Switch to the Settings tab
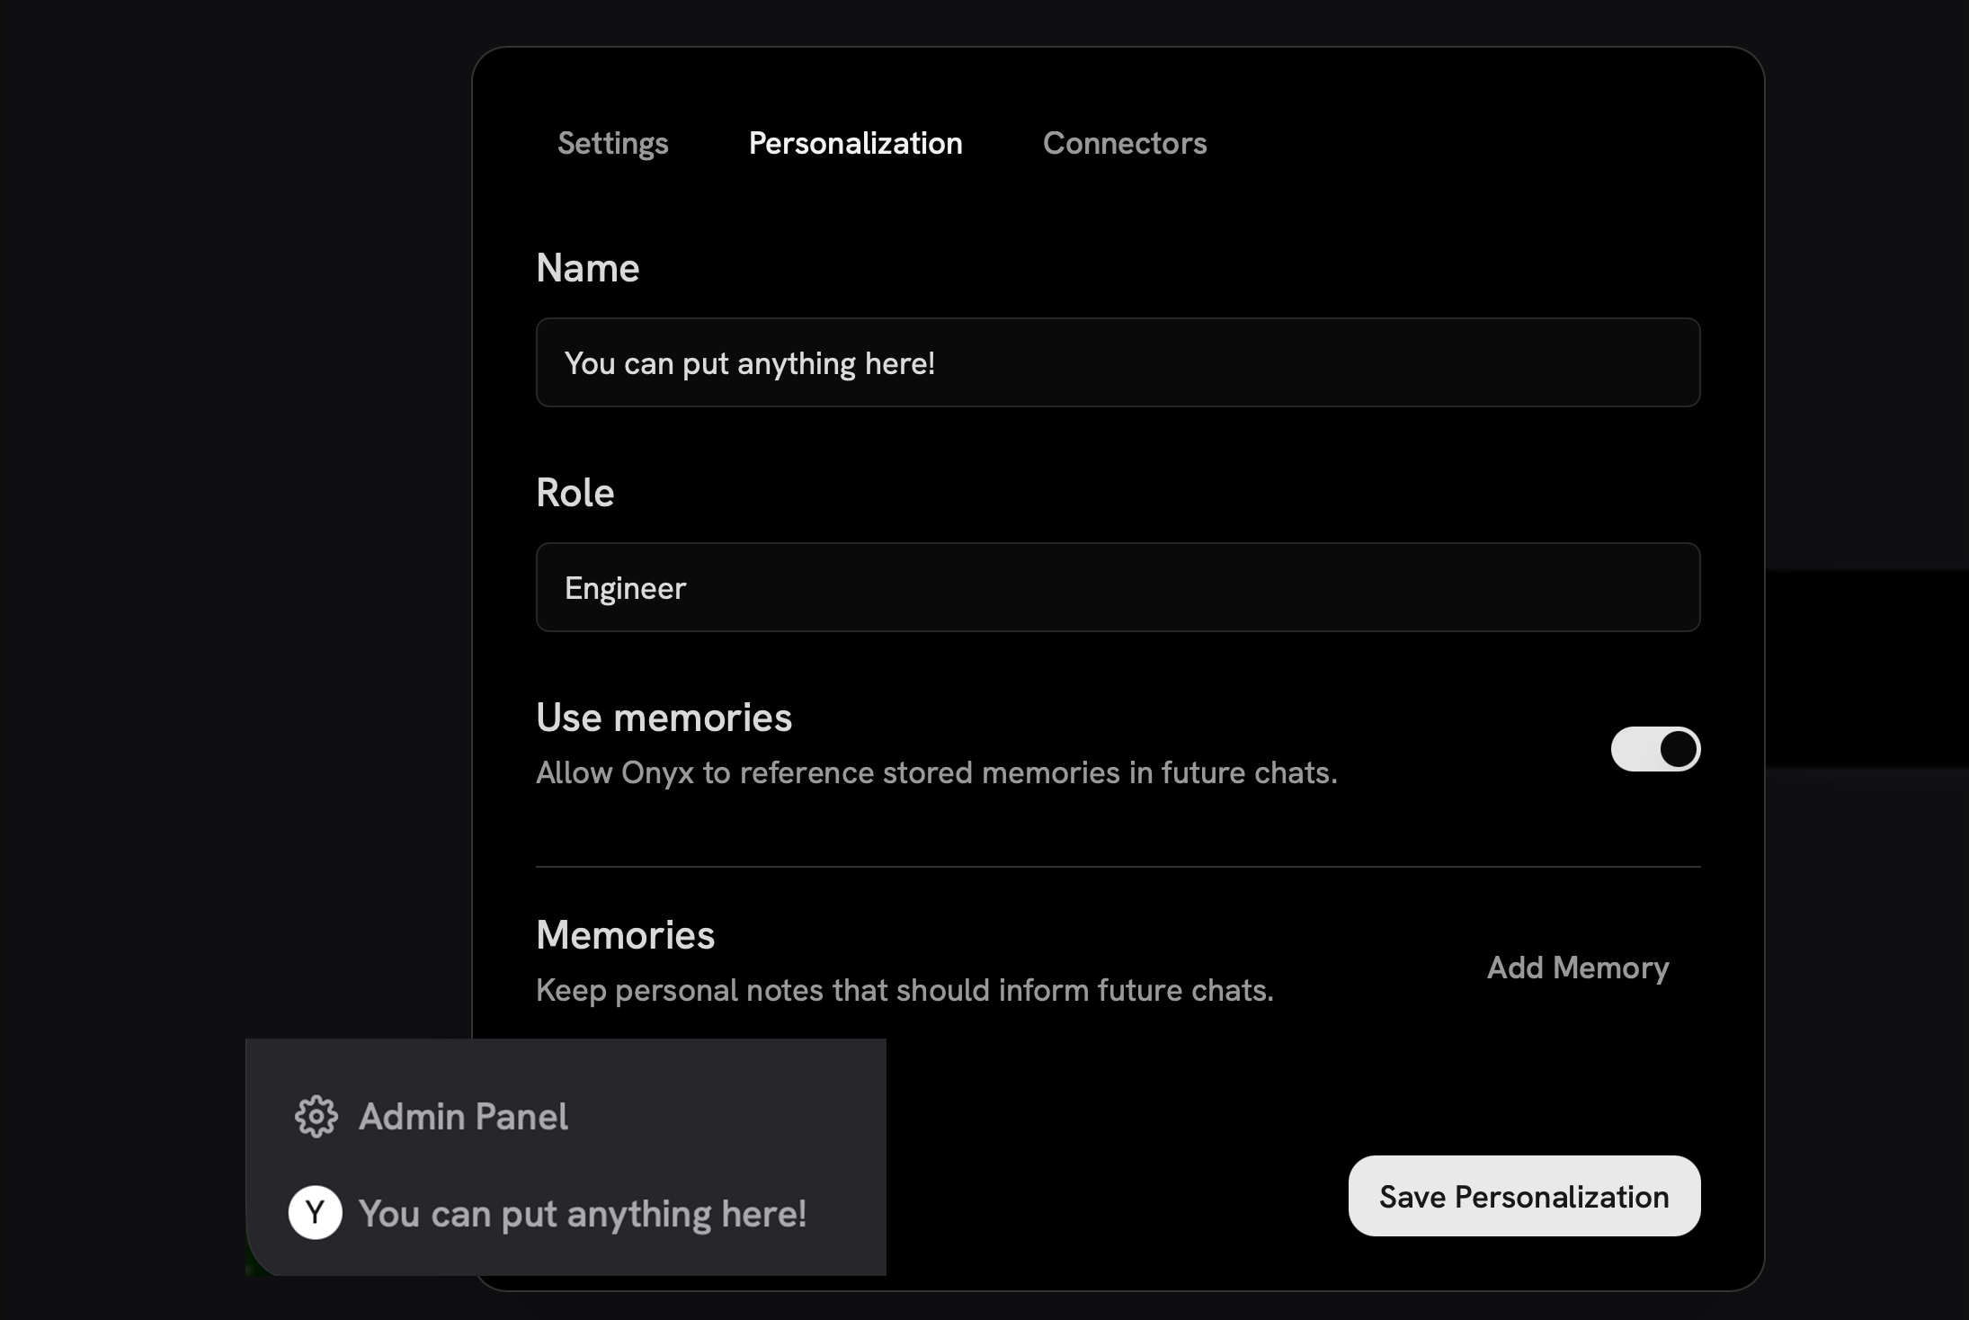Screen dimensions: 1969x1320 coord(612,143)
